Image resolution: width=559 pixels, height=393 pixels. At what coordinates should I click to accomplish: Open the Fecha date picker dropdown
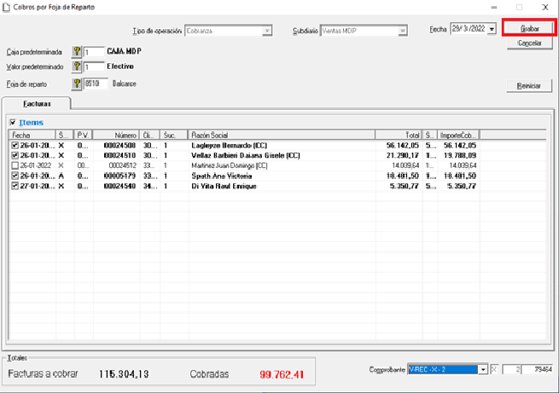click(x=492, y=30)
